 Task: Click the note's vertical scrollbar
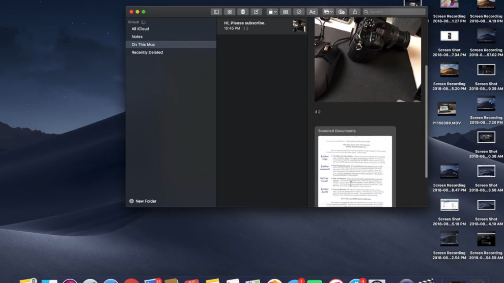pos(426,122)
